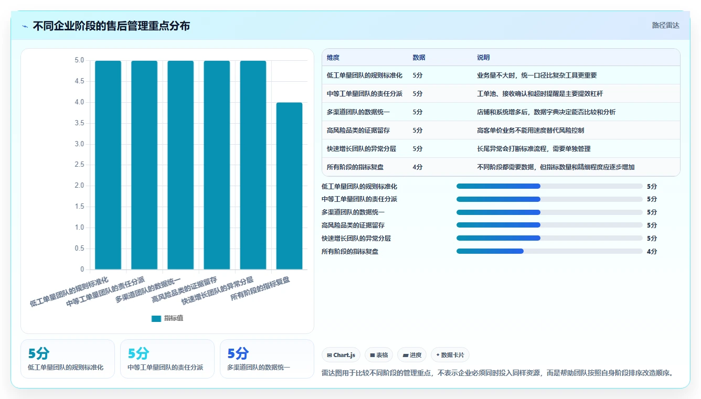
Task: Click table cell 快速增长团队的异常分层
Action: click(362, 149)
